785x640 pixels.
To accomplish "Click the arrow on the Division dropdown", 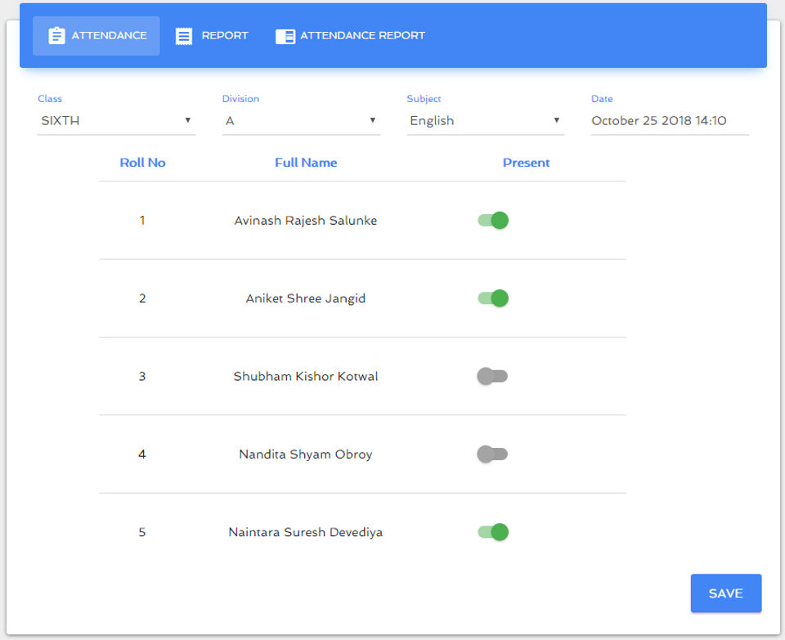I will point(373,120).
